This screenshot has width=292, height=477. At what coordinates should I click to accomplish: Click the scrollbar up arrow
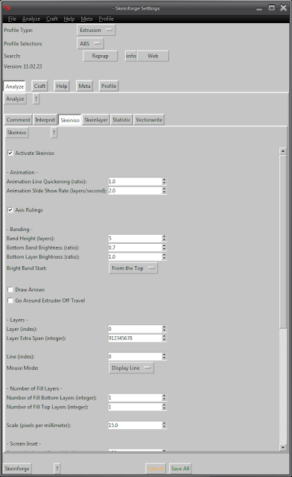click(283, 151)
